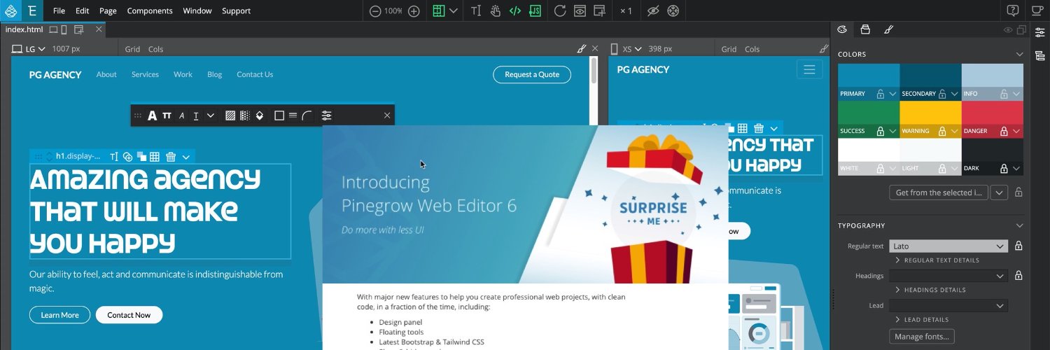Image resolution: width=1050 pixels, height=350 pixels.
Task: Click the duplicate squares icon in h1 toolbar
Action: 141,157
